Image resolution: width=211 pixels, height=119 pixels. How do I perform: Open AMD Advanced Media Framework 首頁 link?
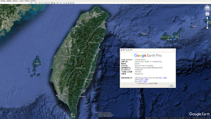coord(160,78)
